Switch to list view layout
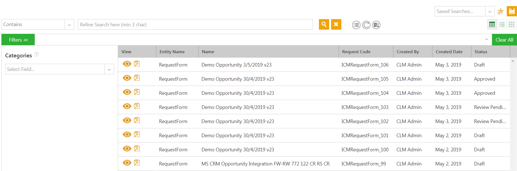 (502, 25)
